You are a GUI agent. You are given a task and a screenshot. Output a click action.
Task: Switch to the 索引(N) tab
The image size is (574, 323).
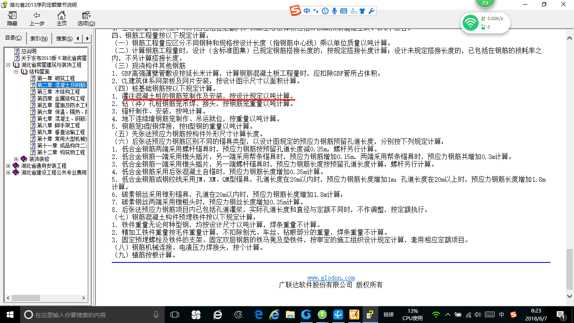[x=39, y=39]
